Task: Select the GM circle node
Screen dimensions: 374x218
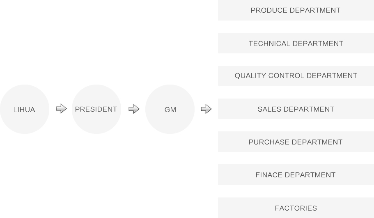Action: pyautogui.click(x=170, y=109)
